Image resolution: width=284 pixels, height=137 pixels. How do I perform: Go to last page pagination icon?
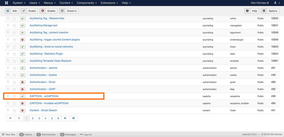(74, 118)
